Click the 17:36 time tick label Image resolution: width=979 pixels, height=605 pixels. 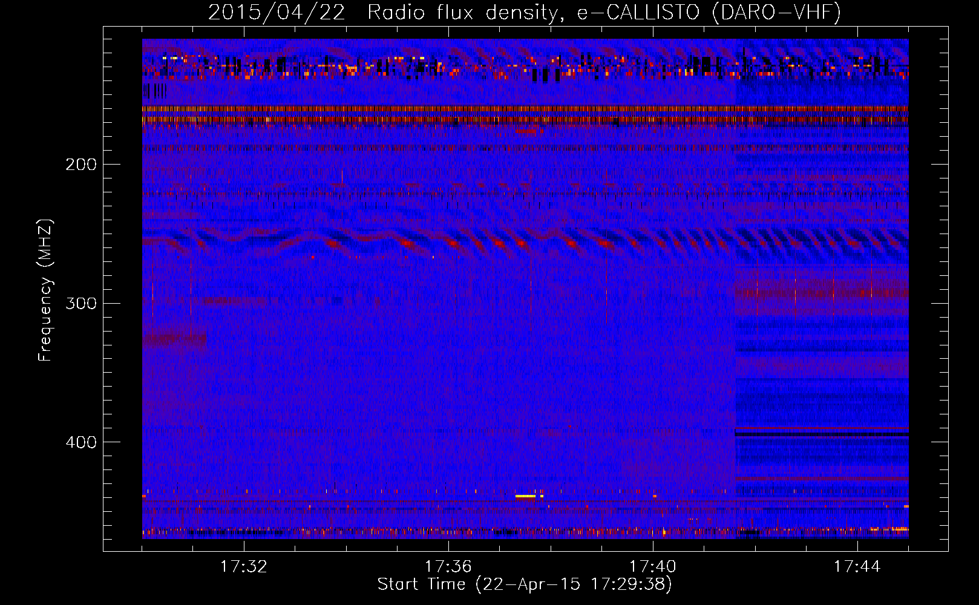448,567
